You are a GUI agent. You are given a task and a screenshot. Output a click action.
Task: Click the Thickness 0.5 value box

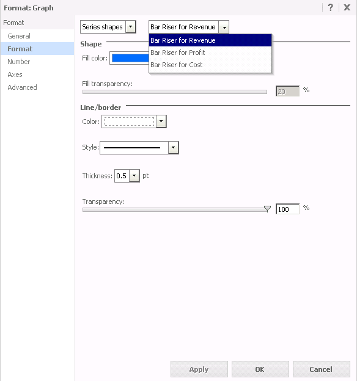coord(122,176)
